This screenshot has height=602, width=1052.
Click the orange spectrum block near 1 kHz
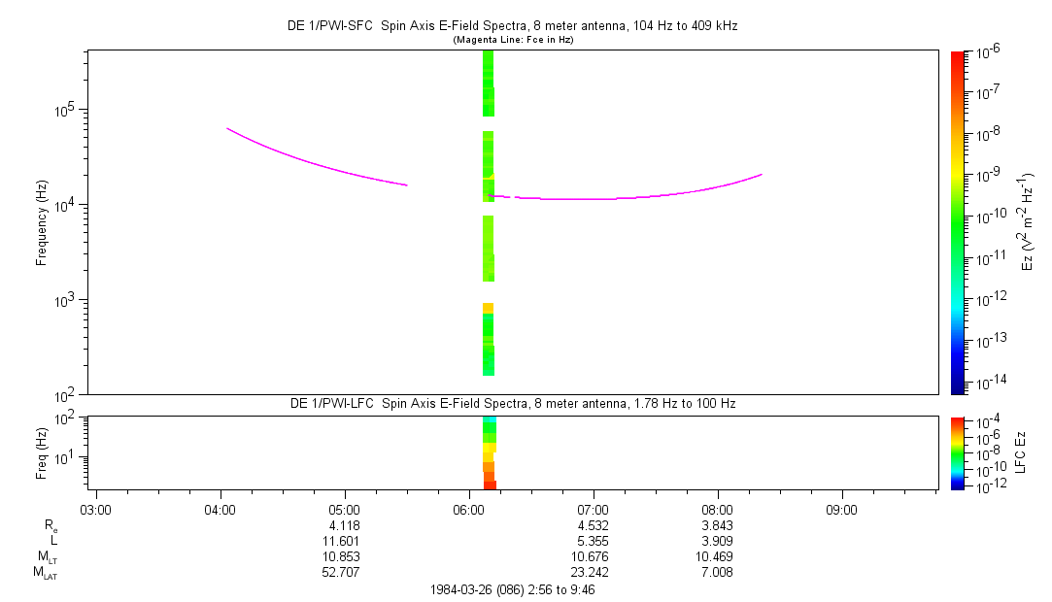point(488,308)
